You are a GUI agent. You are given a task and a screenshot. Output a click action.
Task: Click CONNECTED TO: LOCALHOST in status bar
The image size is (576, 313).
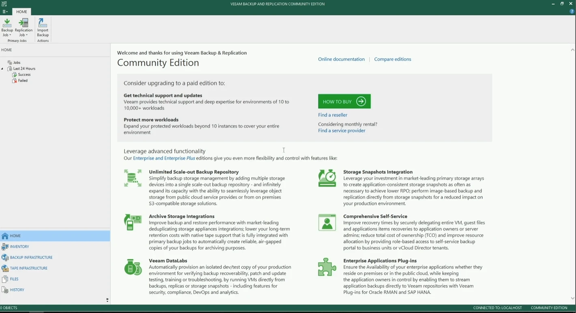[497, 308]
